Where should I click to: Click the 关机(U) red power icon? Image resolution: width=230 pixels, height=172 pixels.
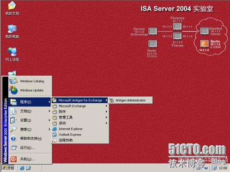coord(13,159)
